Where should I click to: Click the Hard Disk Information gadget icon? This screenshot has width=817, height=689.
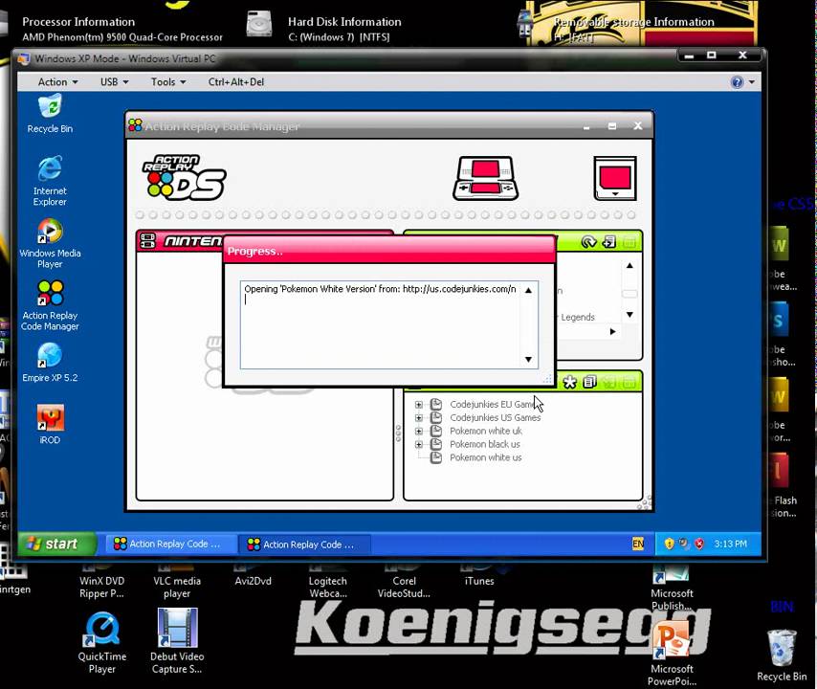click(x=259, y=25)
